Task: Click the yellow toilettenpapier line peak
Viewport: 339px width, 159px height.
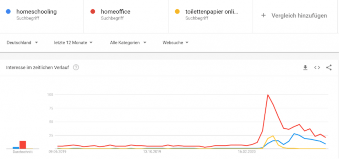Action: (273, 136)
